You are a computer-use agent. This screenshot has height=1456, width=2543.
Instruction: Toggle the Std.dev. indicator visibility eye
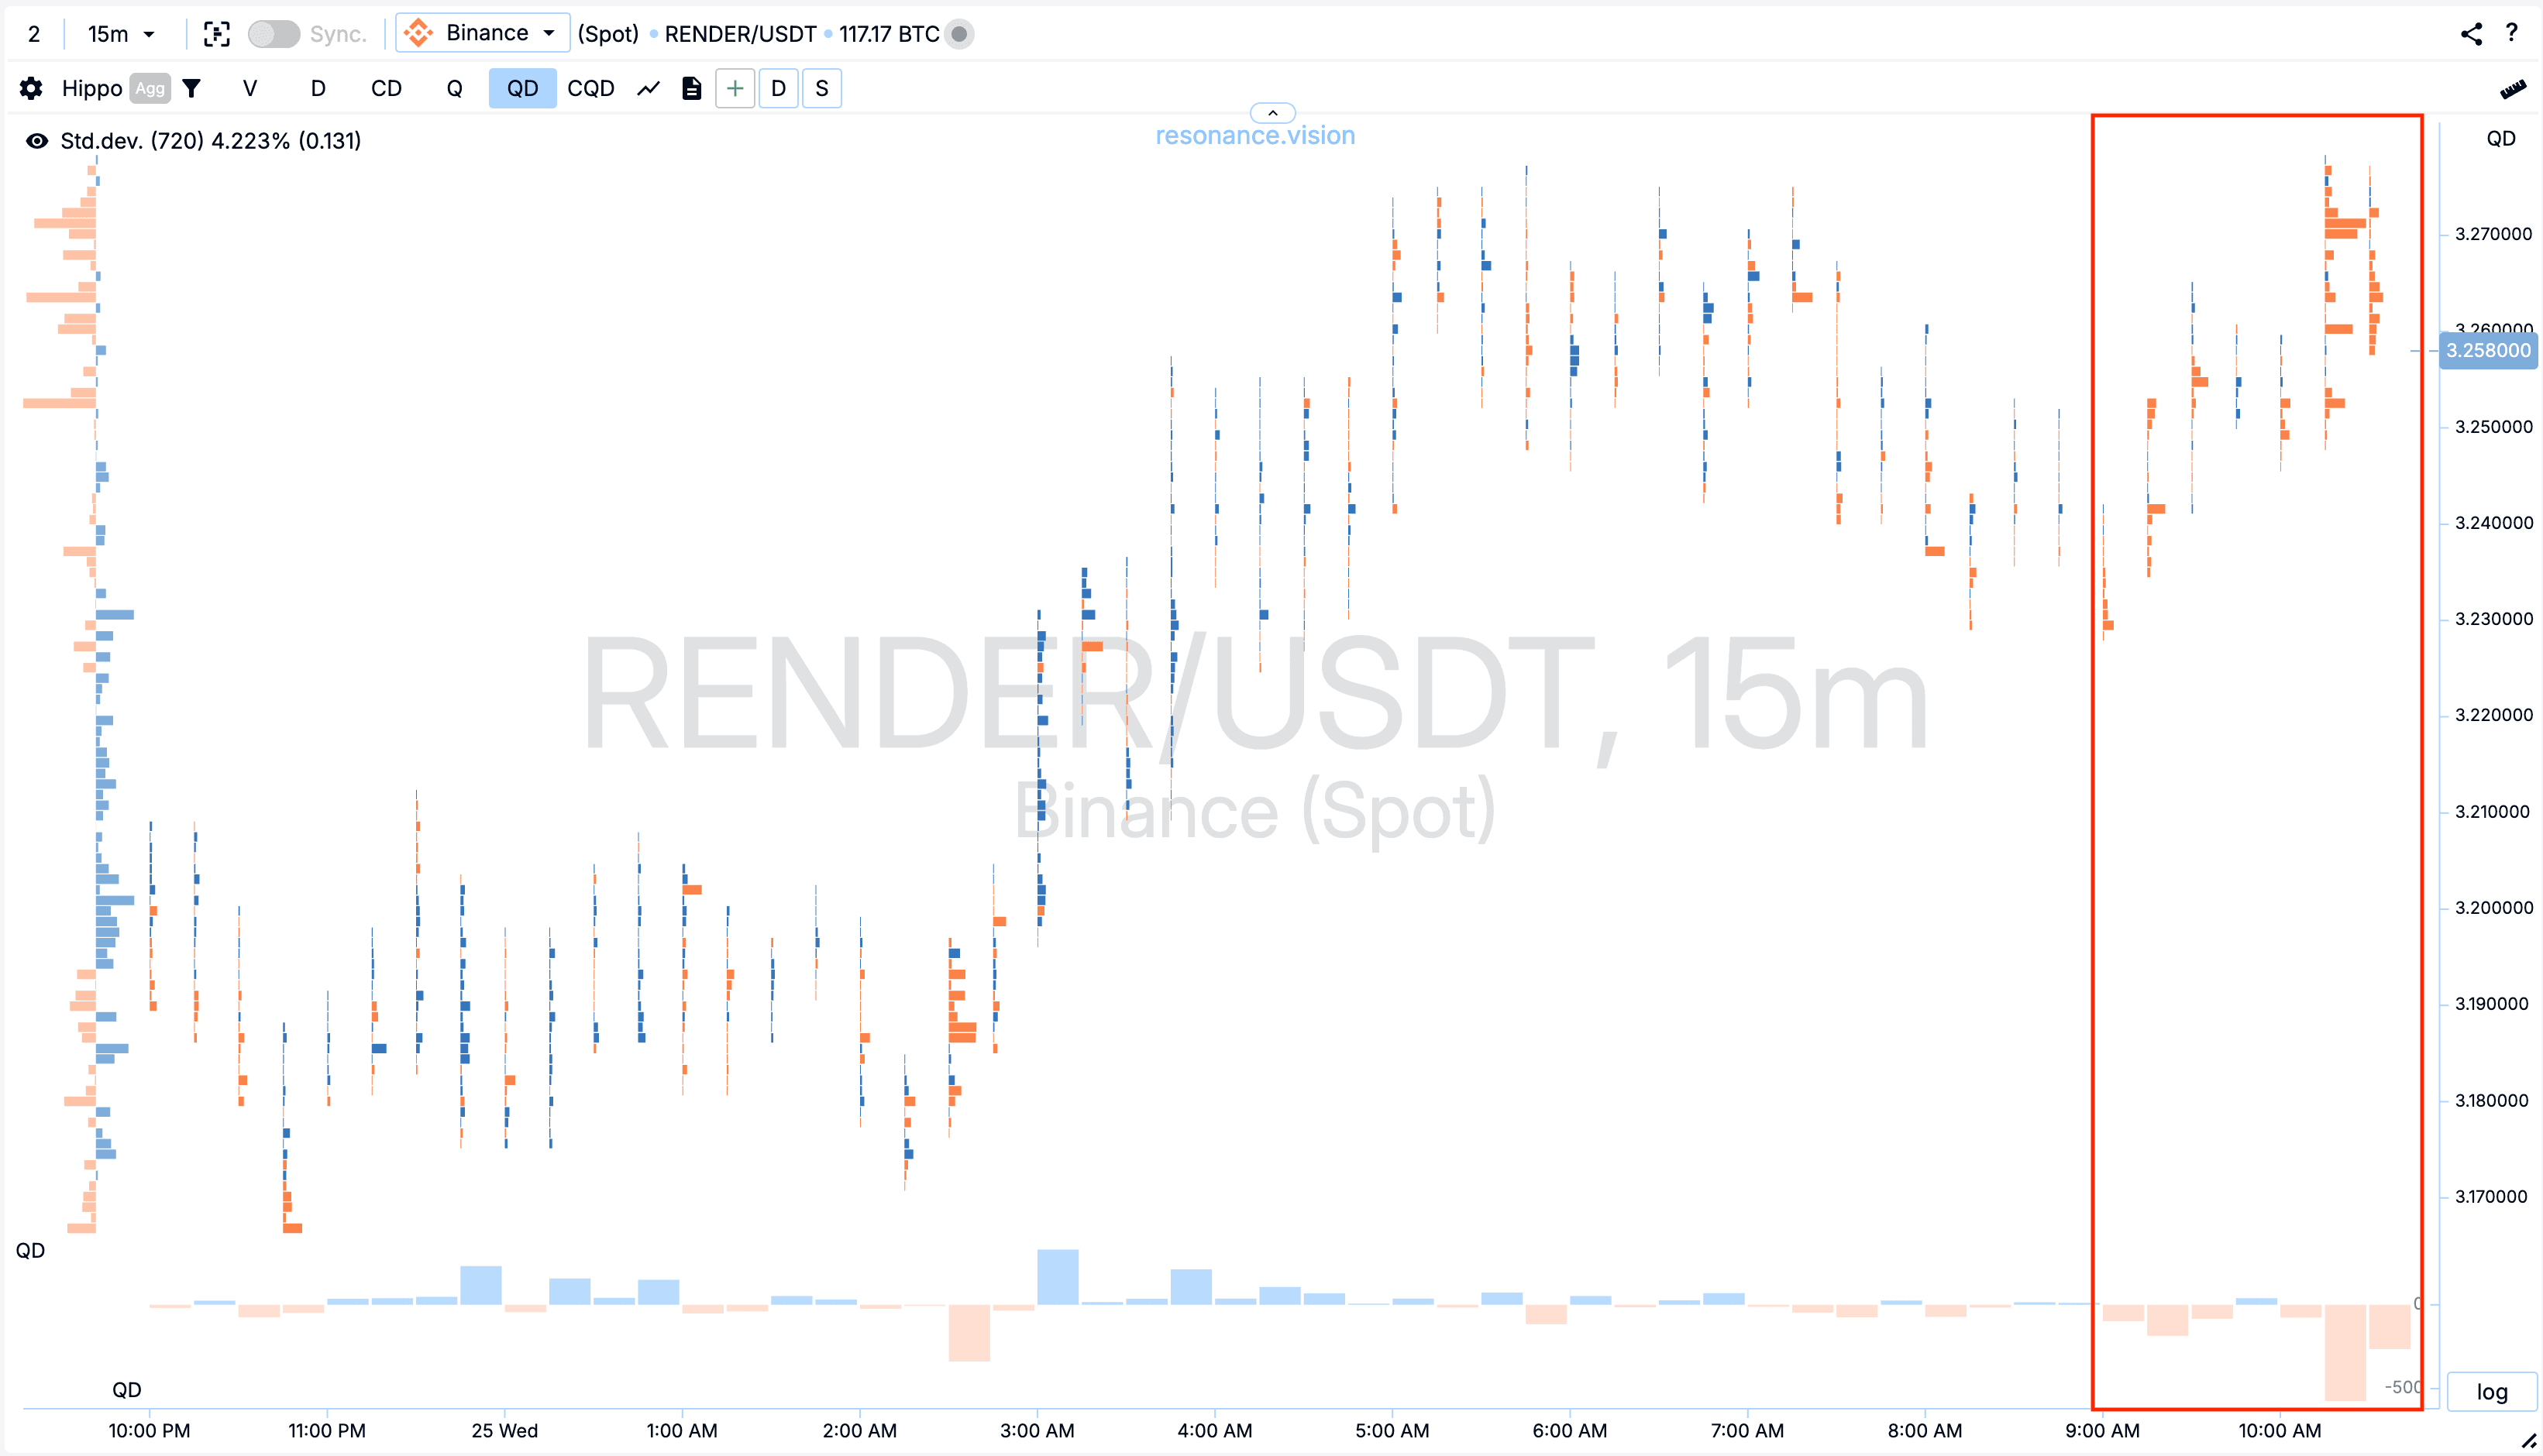[x=37, y=141]
